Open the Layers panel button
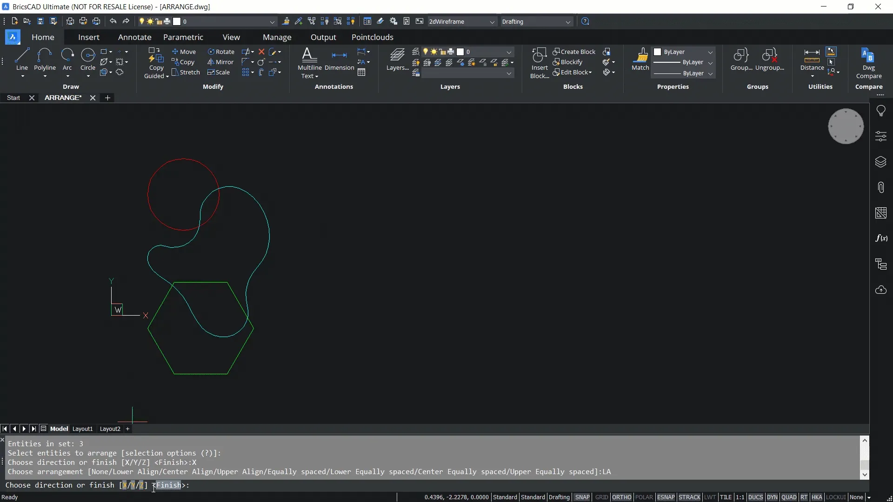 [397, 59]
